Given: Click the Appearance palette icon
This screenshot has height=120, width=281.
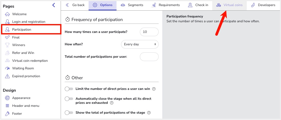Looking at the screenshot, I should (x=7, y=98).
